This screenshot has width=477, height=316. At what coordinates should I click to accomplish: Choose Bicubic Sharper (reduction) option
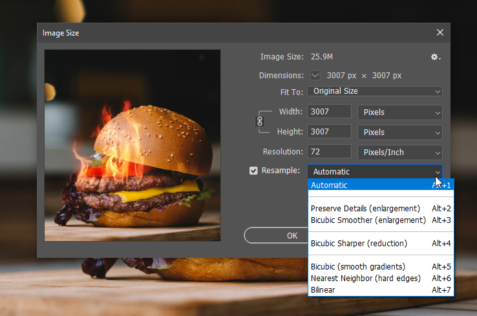click(x=381, y=244)
